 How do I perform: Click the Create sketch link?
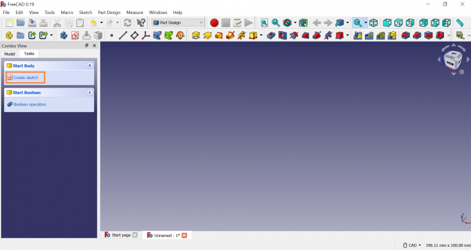tap(26, 78)
